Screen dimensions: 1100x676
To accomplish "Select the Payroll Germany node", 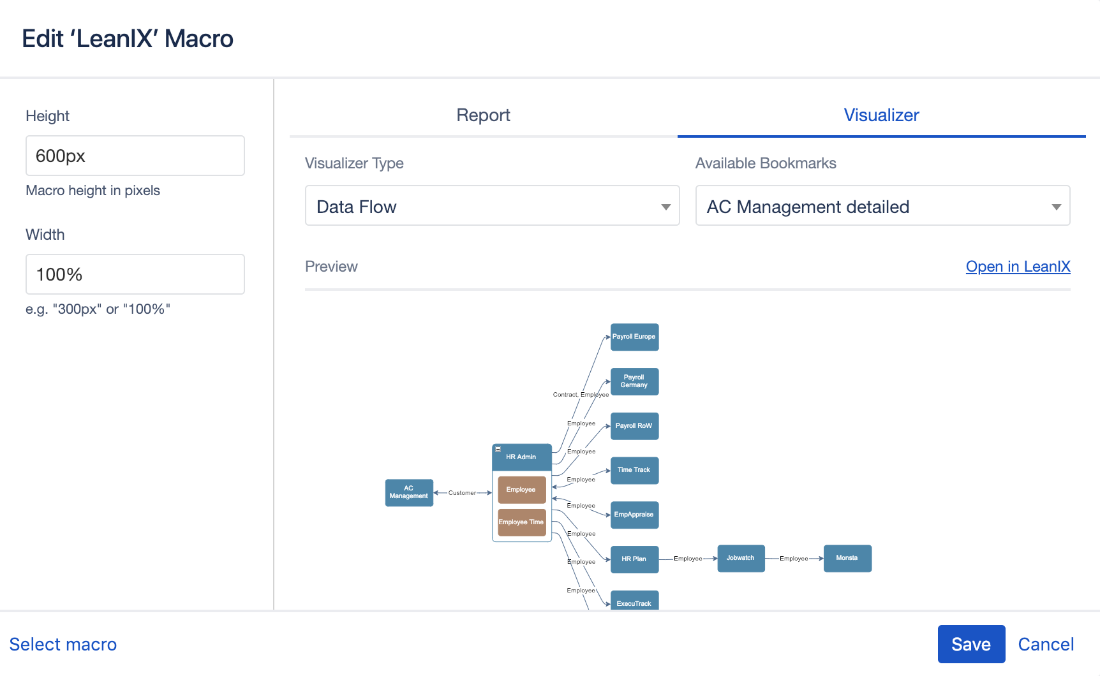I will pos(634,381).
